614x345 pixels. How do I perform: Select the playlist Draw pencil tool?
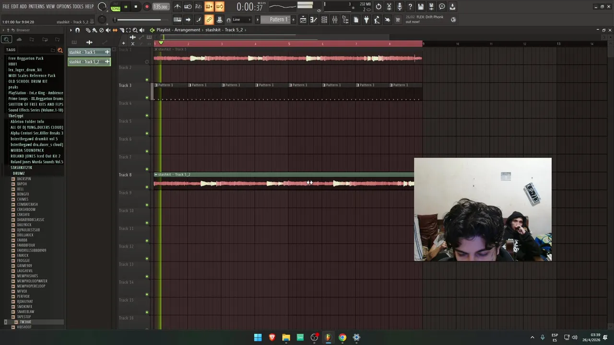pyautogui.click(x=88, y=30)
